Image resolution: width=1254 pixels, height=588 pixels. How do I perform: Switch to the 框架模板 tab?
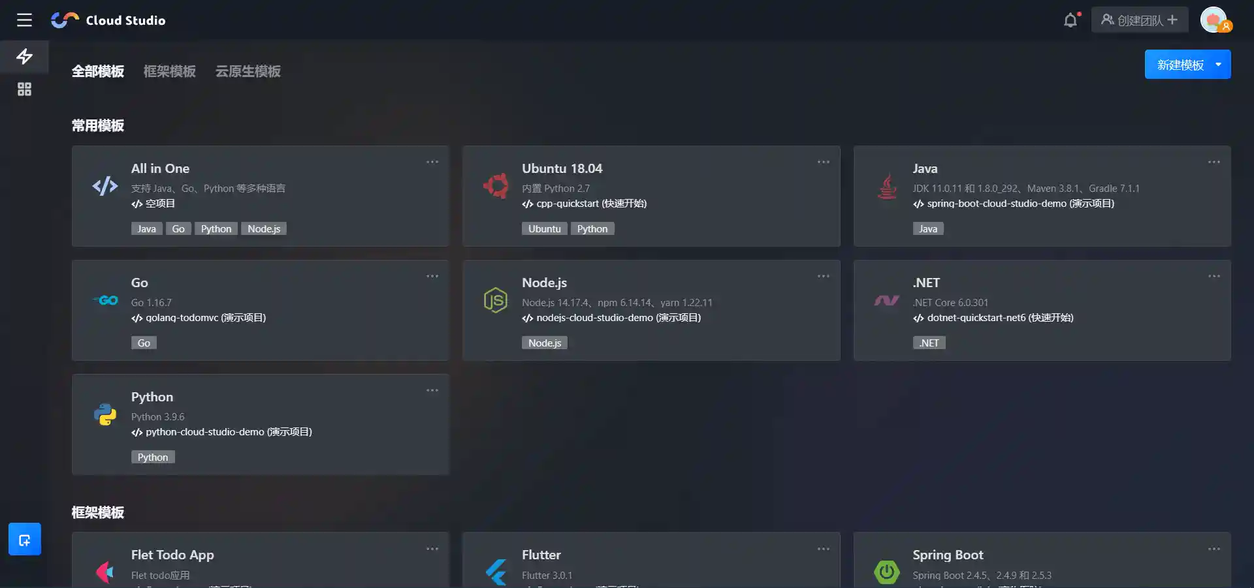[x=169, y=71]
